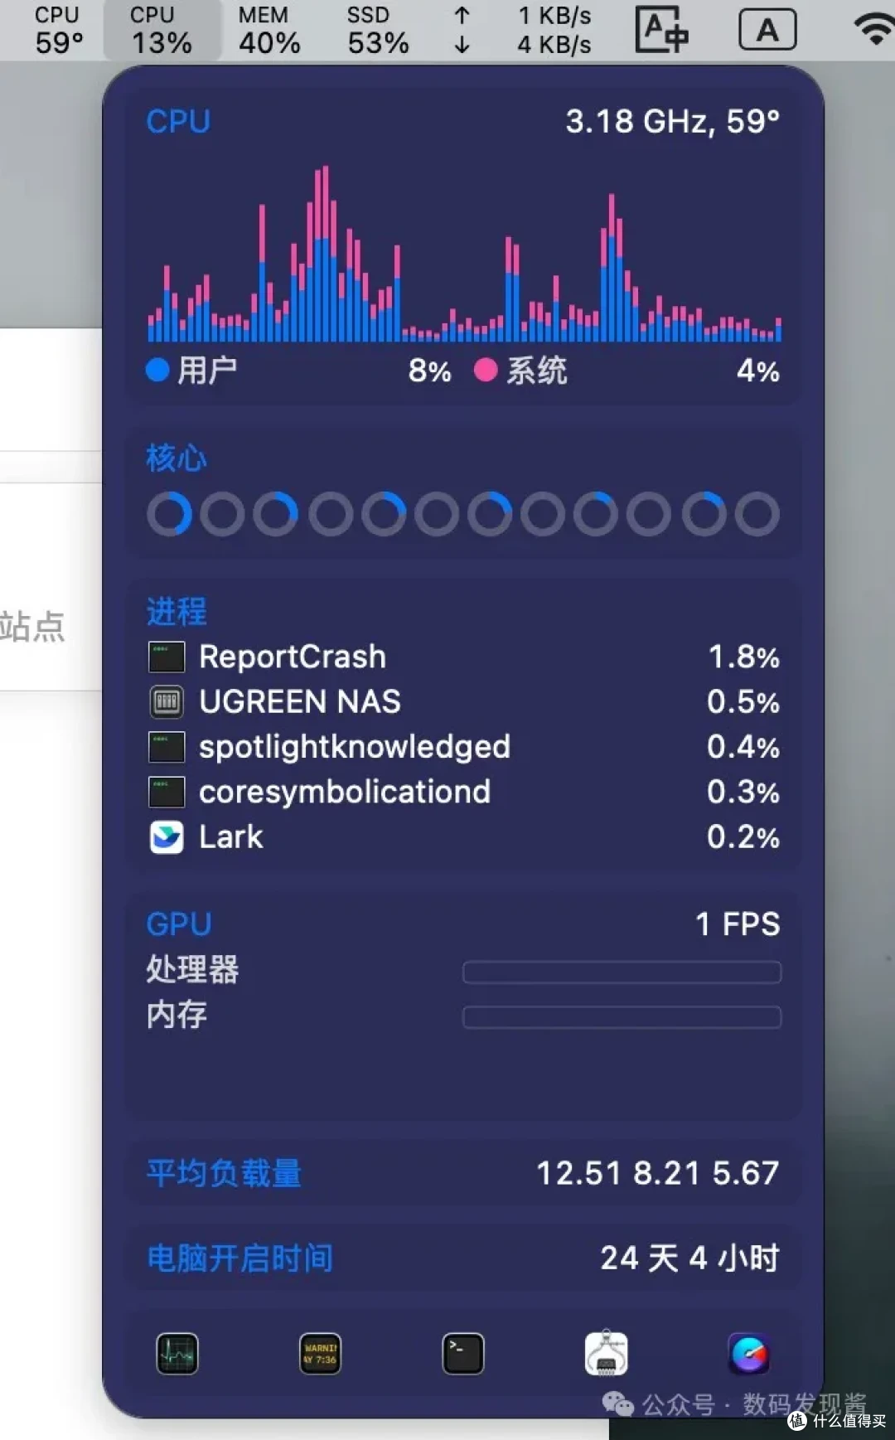This screenshot has height=1440, width=895.
Task: Open the Terminal app icon
Action: [x=463, y=1354]
